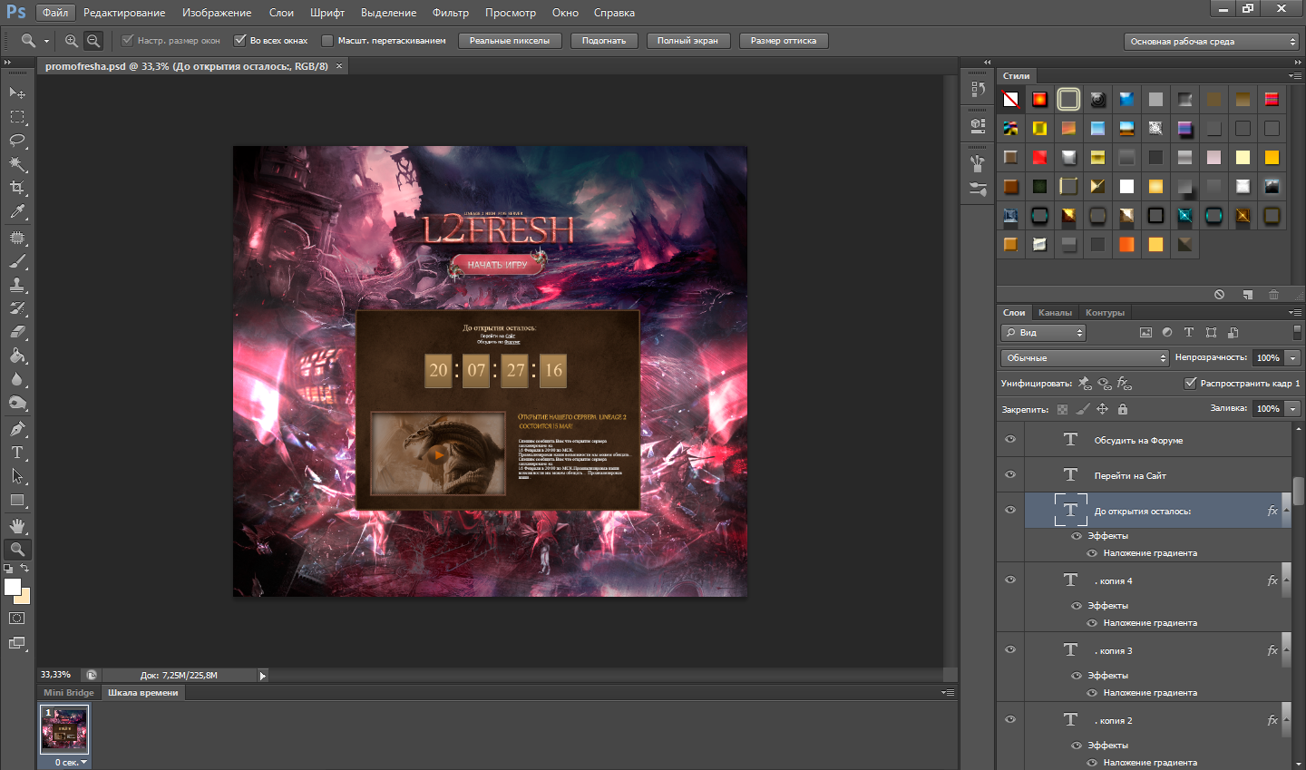The image size is (1306, 770).
Task: Select the Magic Wand tool
Action: coord(17,164)
